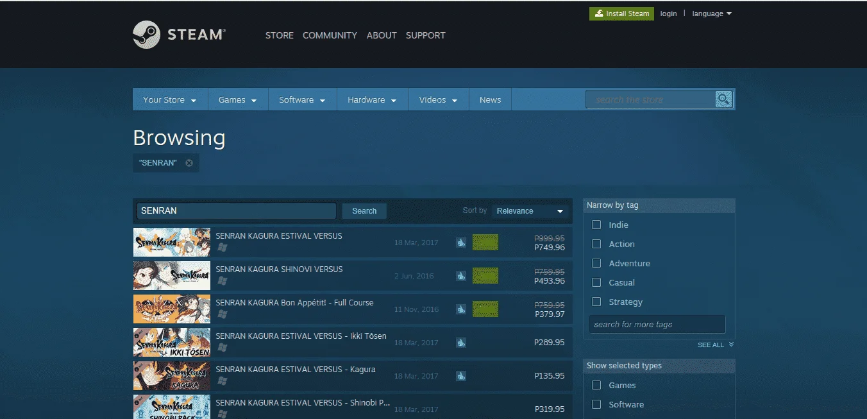Viewport: 867px width, 419px height.
Task: Open the SUPPORT page
Action: 426,35
